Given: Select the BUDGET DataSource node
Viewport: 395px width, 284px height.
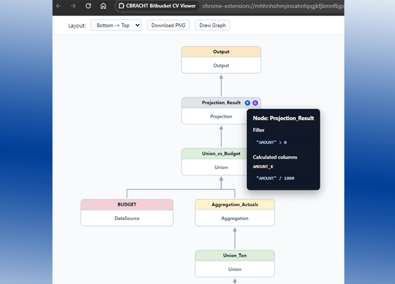Looking at the screenshot, I should (127, 212).
